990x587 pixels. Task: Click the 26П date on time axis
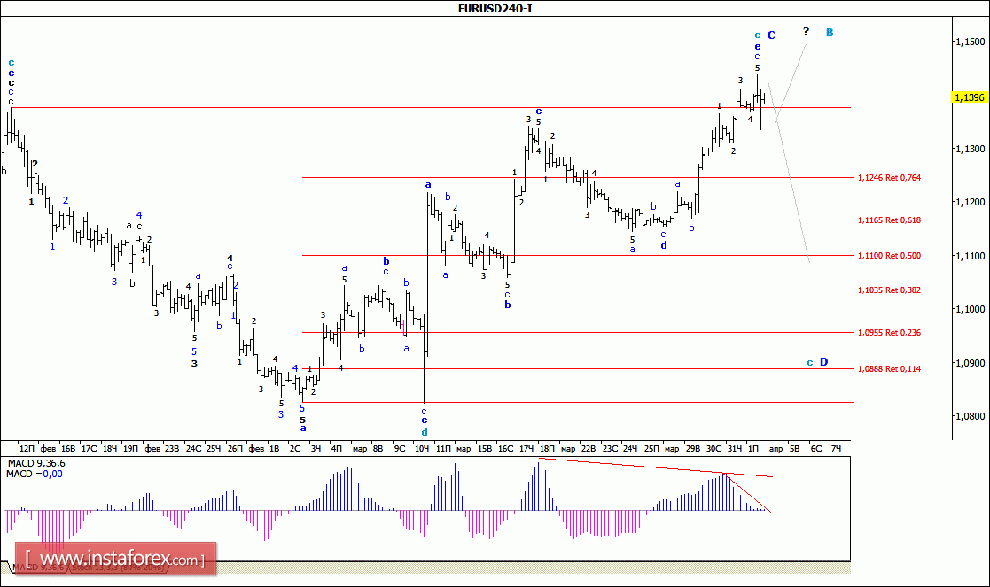click(x=234, y=448)
